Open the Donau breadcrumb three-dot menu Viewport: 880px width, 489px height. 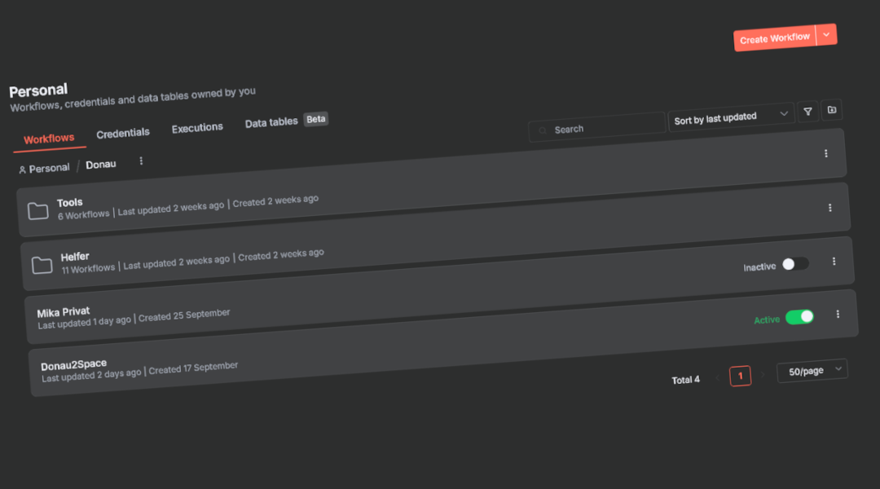tap(141, 161)
